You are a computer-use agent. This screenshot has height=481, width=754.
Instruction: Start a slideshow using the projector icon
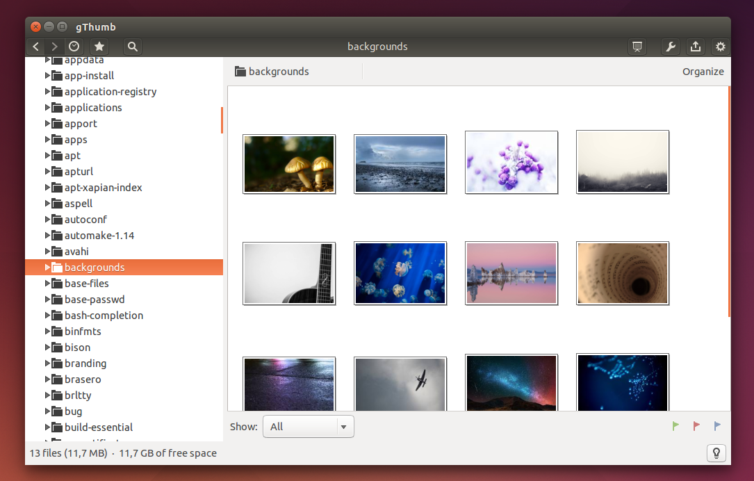[637, 47]
